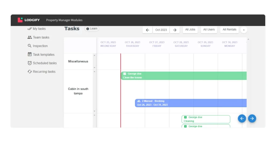Screen dimensions: 276x142
Task: Toggle checkbox on Clean the house task
Action: pos(125,74)
